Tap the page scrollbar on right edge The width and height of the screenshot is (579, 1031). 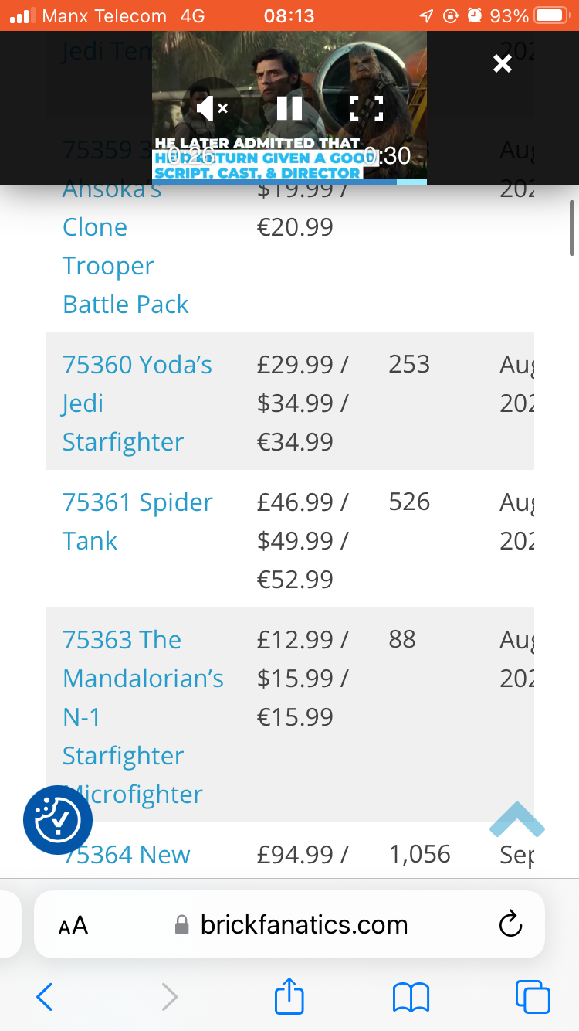coord(571,228)
